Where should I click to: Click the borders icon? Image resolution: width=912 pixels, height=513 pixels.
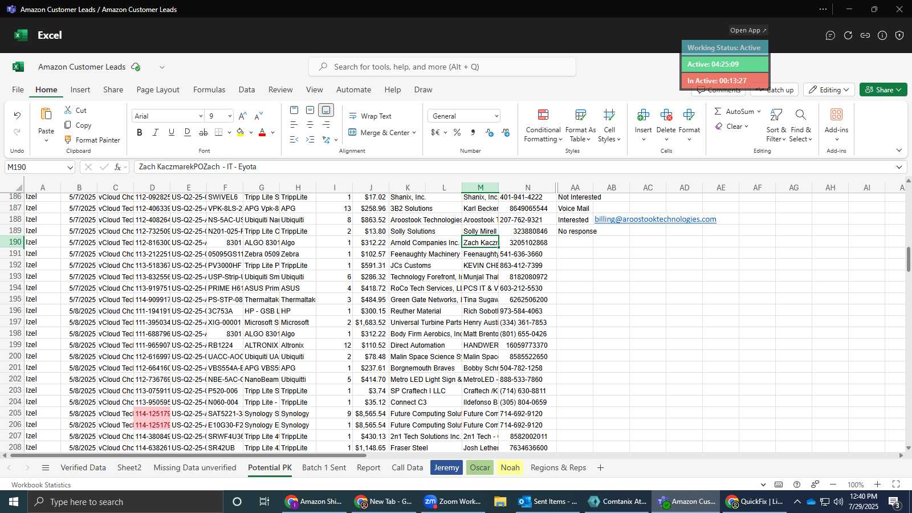click(x=219, y=132)
